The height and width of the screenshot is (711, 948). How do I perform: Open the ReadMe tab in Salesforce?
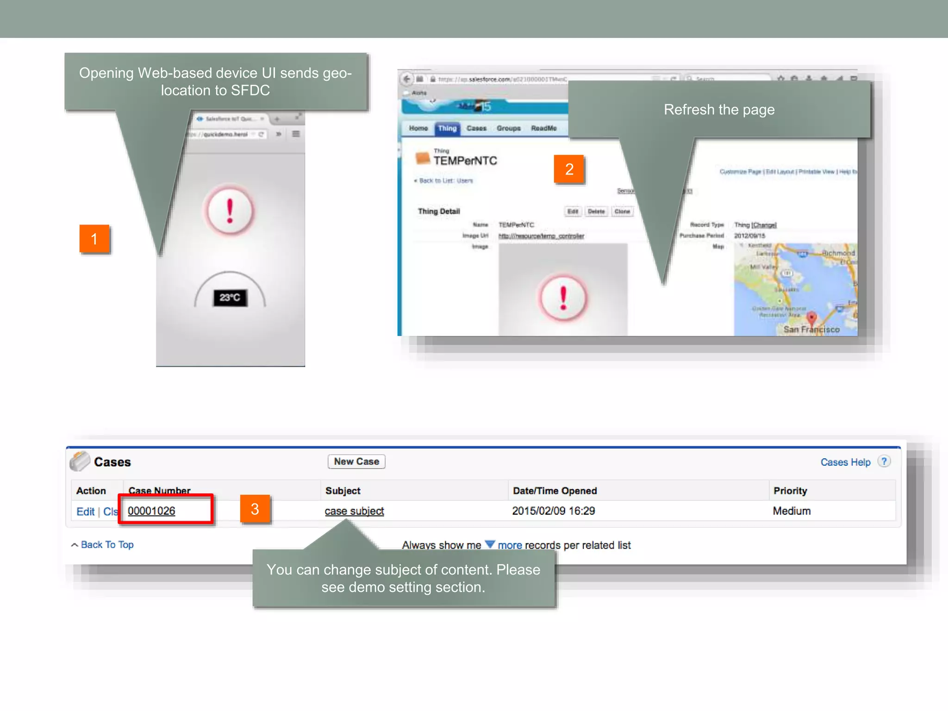coord(544,128)
